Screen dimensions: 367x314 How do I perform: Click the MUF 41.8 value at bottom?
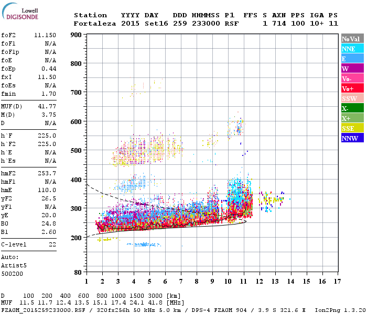155,303
